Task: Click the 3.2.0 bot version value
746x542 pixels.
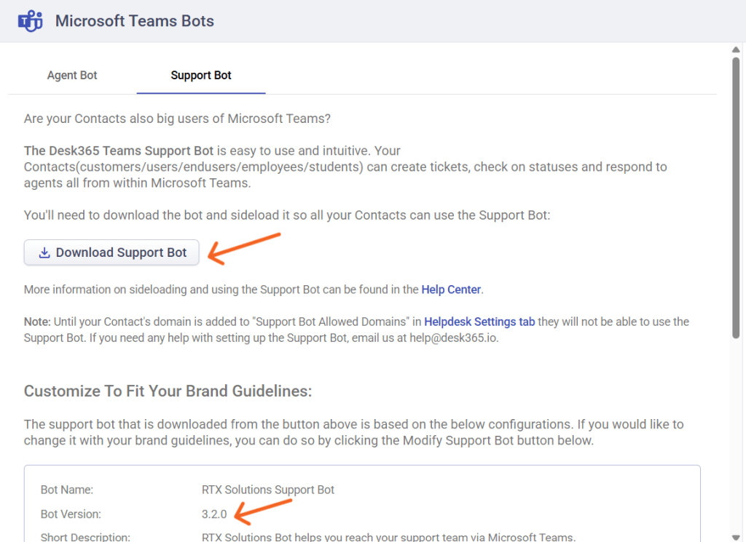Action: coord(214,514)
